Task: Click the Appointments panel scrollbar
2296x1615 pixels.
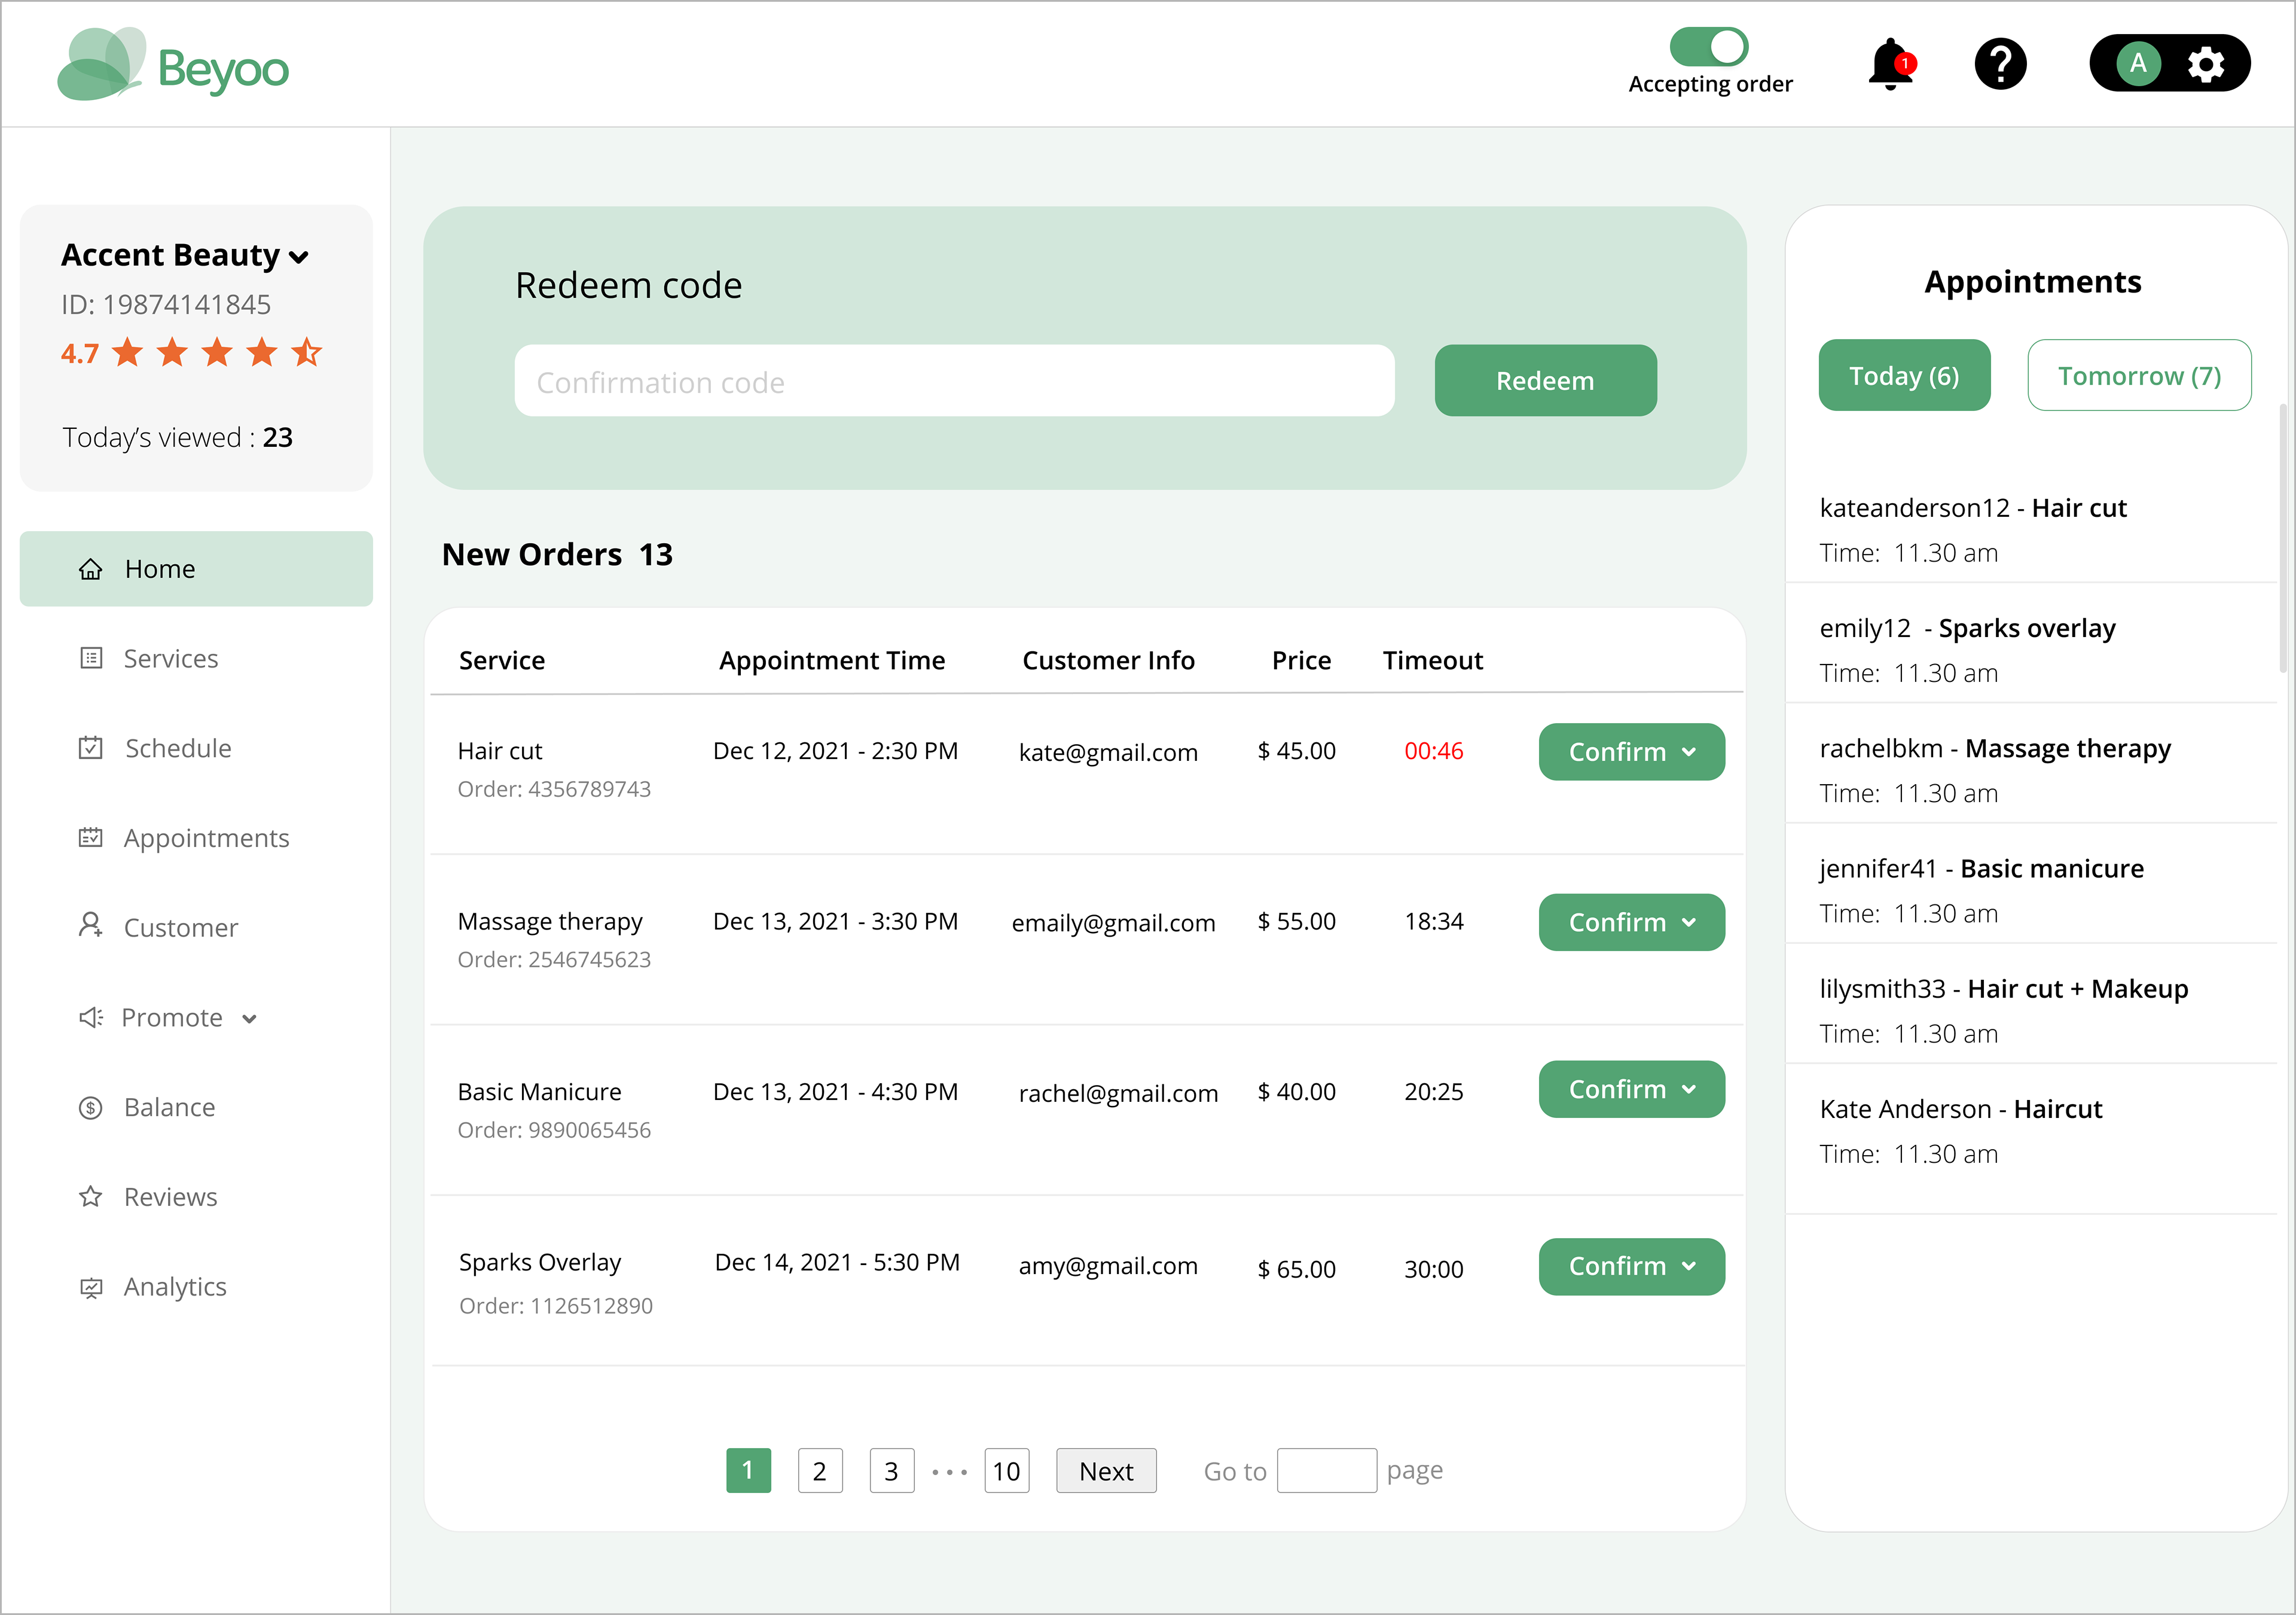Action: 2283,537
